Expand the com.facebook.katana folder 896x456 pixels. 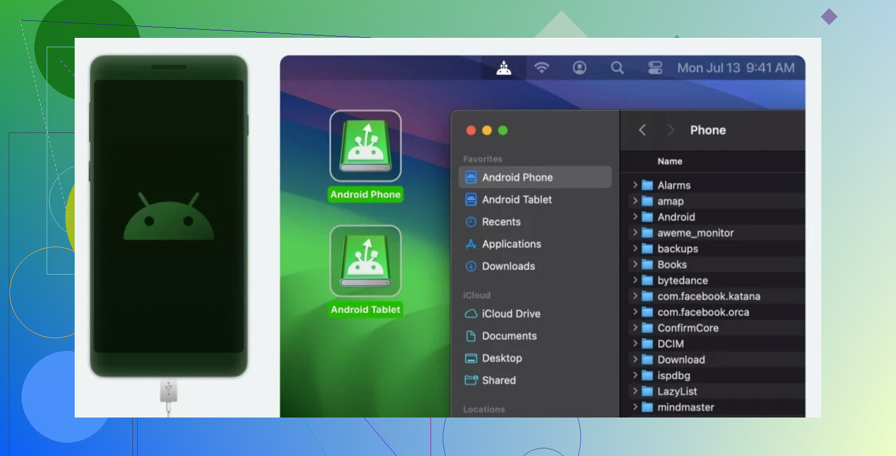tap(635, 296)
